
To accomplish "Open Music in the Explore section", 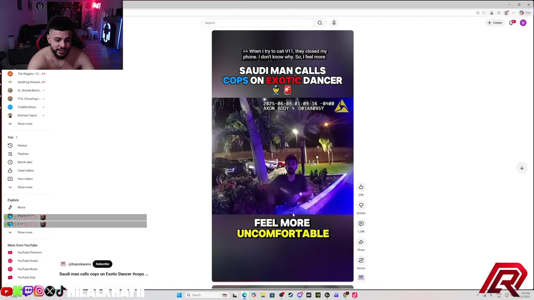I will (x=21, y=207).
